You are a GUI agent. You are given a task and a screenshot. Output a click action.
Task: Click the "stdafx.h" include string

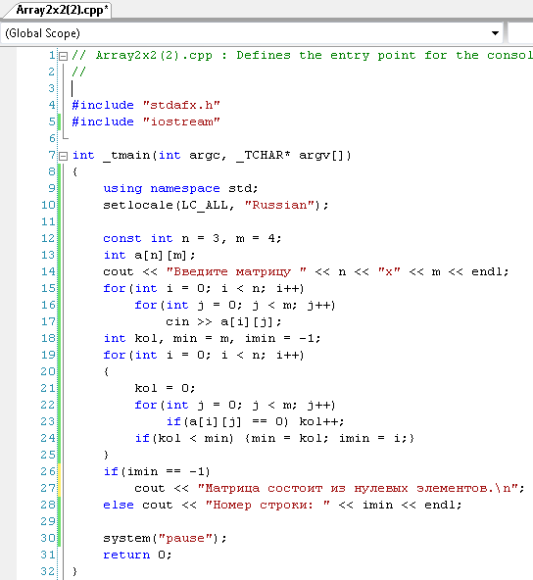[x=181, y=105]
